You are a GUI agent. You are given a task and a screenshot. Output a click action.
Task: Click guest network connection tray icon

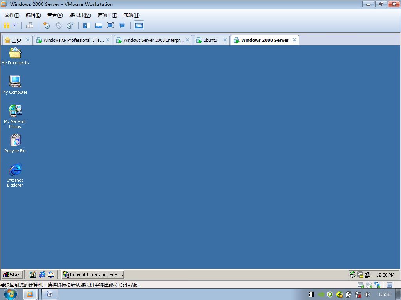coord(367,275)
